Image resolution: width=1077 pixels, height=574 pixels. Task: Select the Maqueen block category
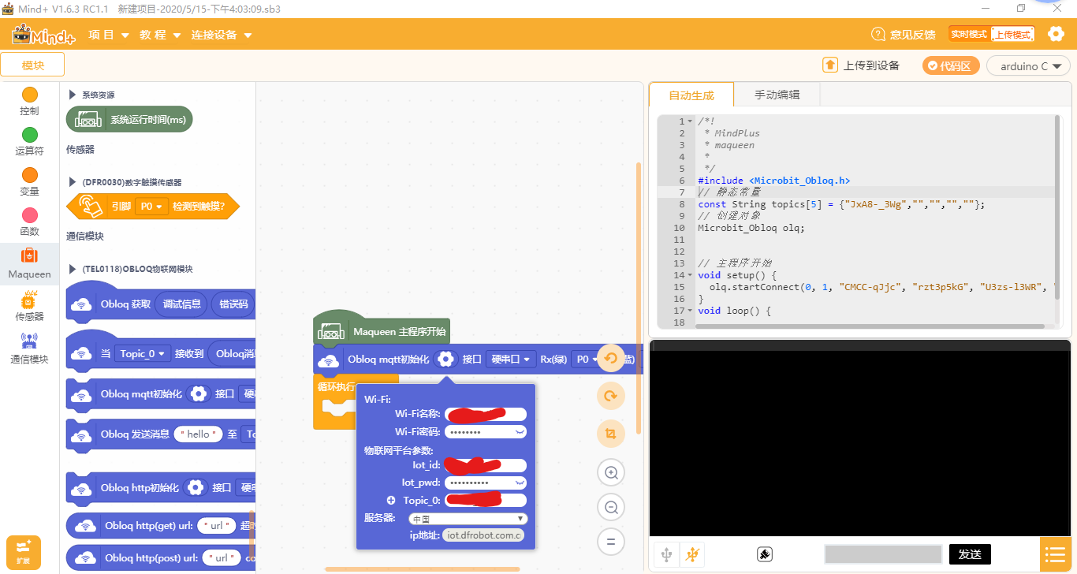[29, 263]
